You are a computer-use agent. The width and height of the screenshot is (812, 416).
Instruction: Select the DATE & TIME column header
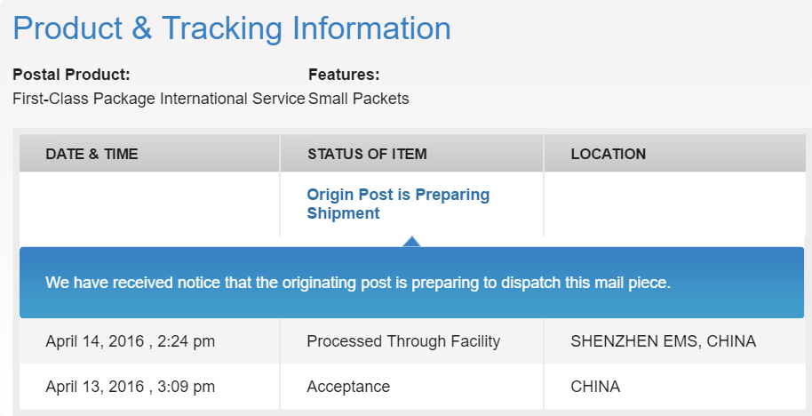(x=92, y=154)
